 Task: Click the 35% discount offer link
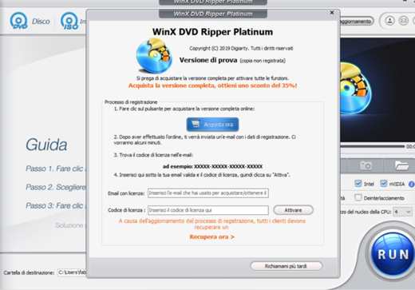click(x=212, y=85)
